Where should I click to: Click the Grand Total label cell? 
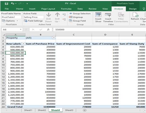point(15,107)
